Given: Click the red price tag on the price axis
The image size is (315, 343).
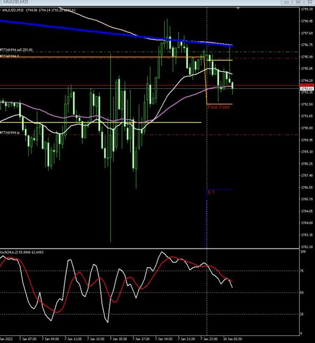Looking at the screenshot, I should pyautogui.click(x=307, y=85).
